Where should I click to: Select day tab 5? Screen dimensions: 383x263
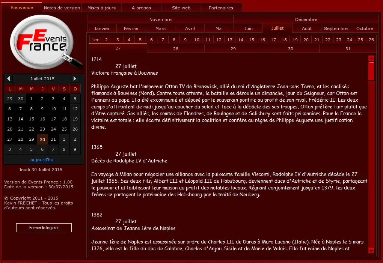(x=140, y=39)
